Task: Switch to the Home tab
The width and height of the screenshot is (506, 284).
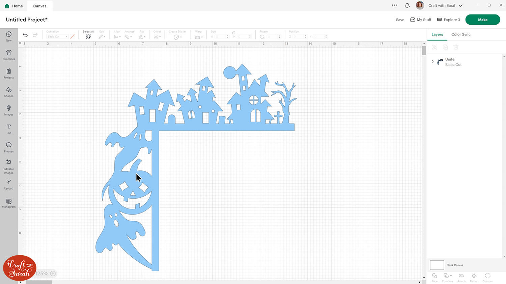Action: pos(14,6)
